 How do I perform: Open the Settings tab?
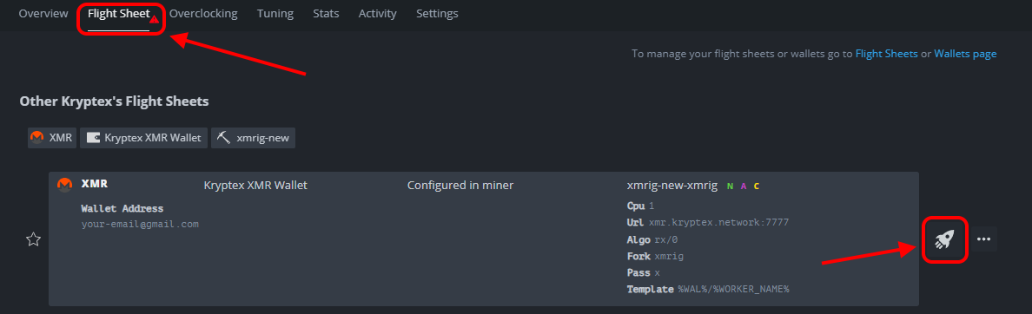(x=437, y=13)
